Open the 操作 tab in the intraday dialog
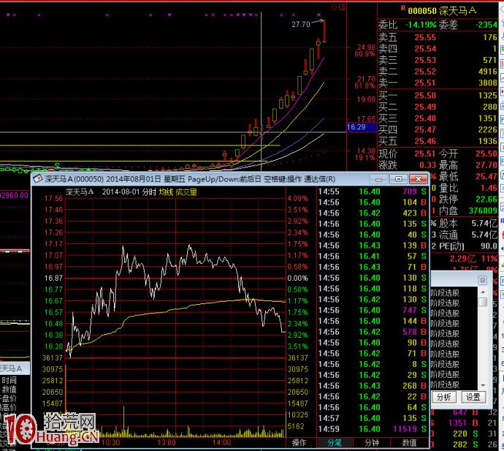The width and height of the screenshot is (504, 451). [299, 443]
